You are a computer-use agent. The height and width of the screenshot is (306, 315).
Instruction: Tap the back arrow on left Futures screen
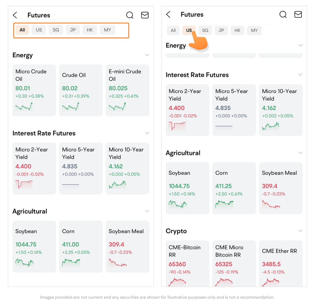(15, 15)
